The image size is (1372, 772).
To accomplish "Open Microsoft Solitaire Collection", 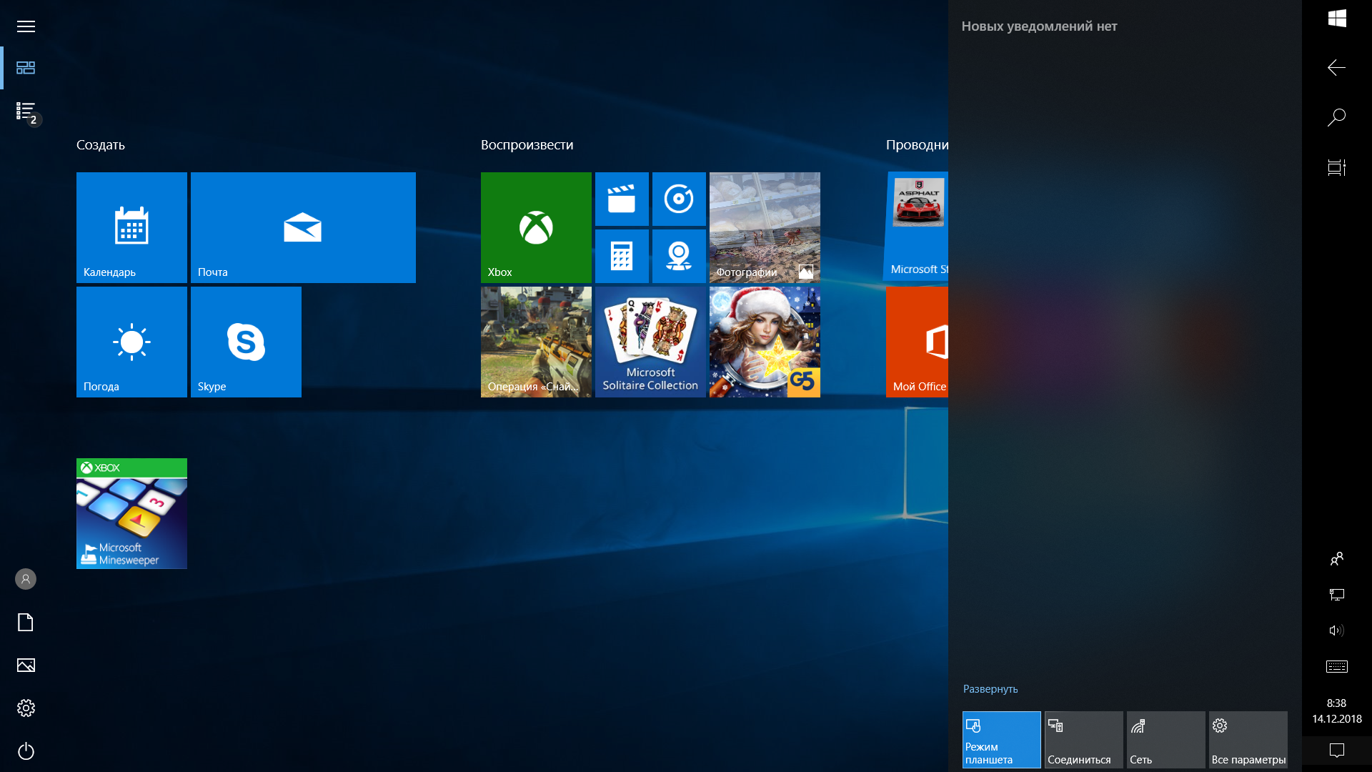I will pyautogui.click(x=650, y=341).
